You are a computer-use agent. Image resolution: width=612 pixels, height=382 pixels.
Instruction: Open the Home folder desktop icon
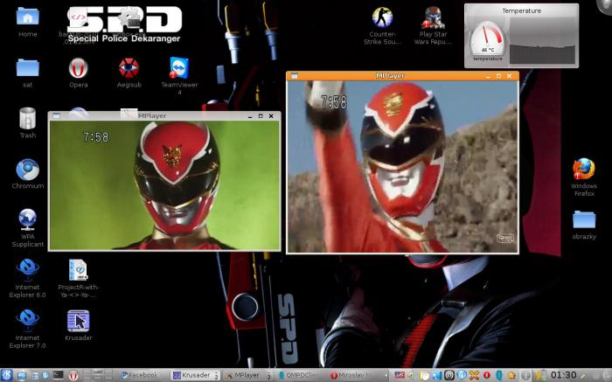tap(27, 22)
